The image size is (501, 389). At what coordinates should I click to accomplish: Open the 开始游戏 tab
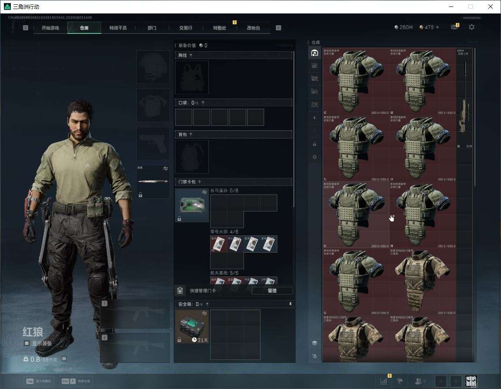(50, 28)
